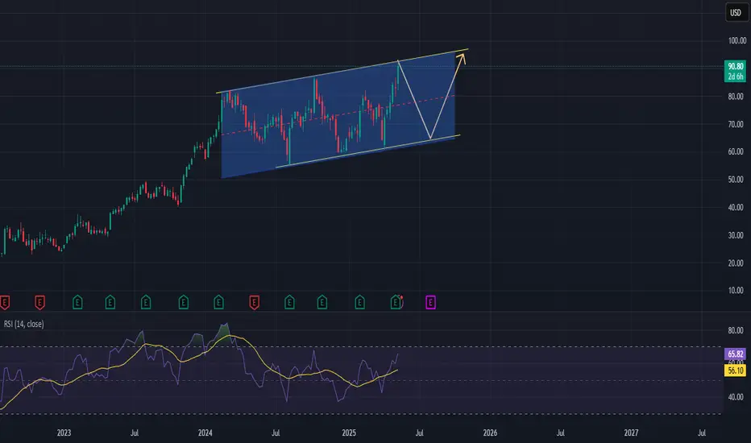The width and height of the screenshot is (751, 443).
Task: Click the 60.00 price axis label
Action: pyautogui.click(x=736, y=151)
